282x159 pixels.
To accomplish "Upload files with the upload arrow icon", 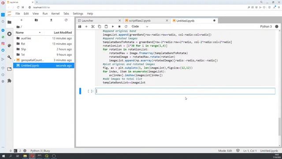I will point(51,20).
